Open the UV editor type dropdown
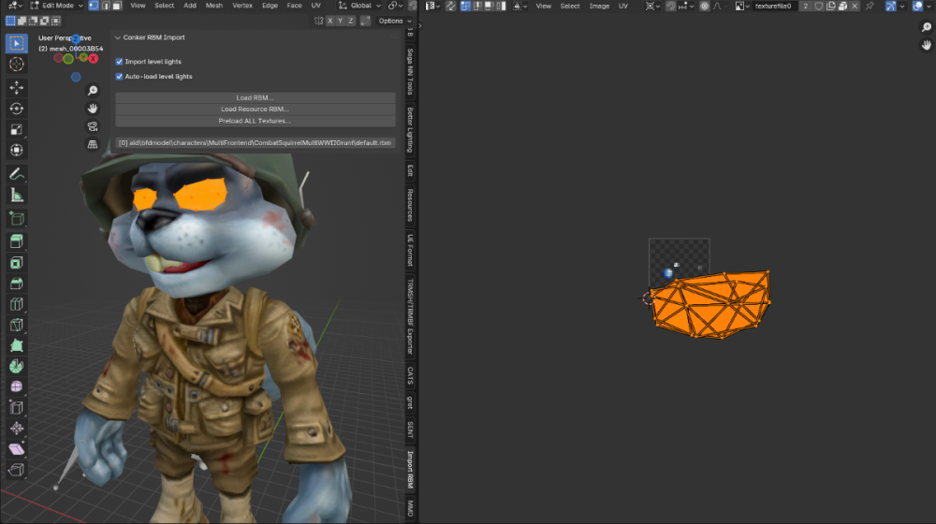 [x=432, y=6]
